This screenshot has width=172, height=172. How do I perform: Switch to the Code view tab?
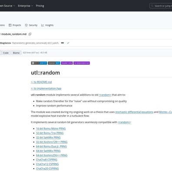pos(6,53)
